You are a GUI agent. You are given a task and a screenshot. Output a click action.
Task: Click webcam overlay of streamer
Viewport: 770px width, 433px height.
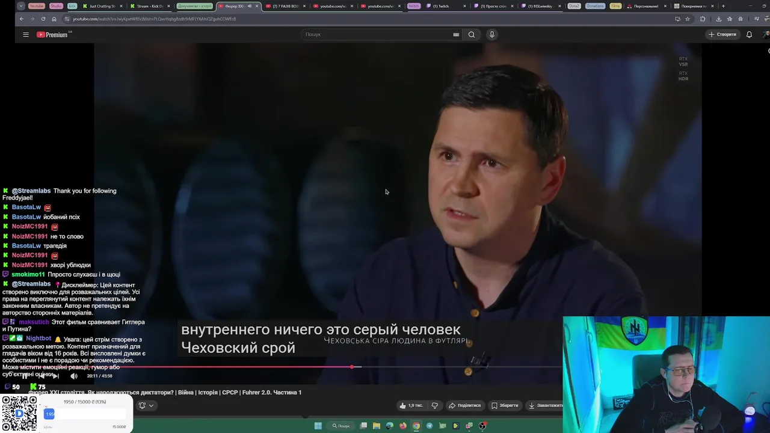point(667,375)
